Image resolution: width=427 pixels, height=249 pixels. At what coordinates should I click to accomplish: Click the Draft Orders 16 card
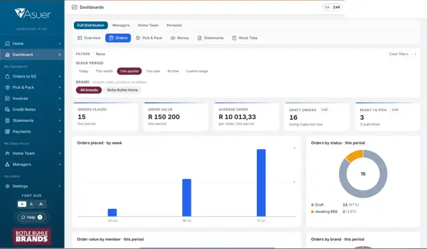(317, 117)
